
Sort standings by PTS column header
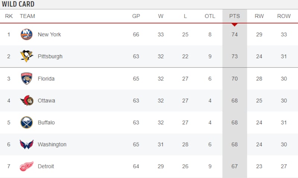click(234, 16)
